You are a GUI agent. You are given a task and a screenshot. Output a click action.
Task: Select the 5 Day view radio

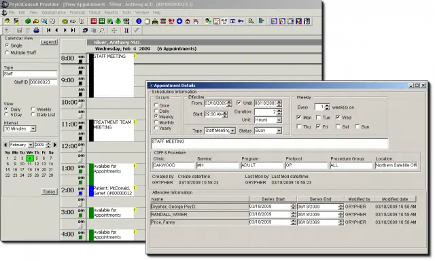tap(6, 114)
